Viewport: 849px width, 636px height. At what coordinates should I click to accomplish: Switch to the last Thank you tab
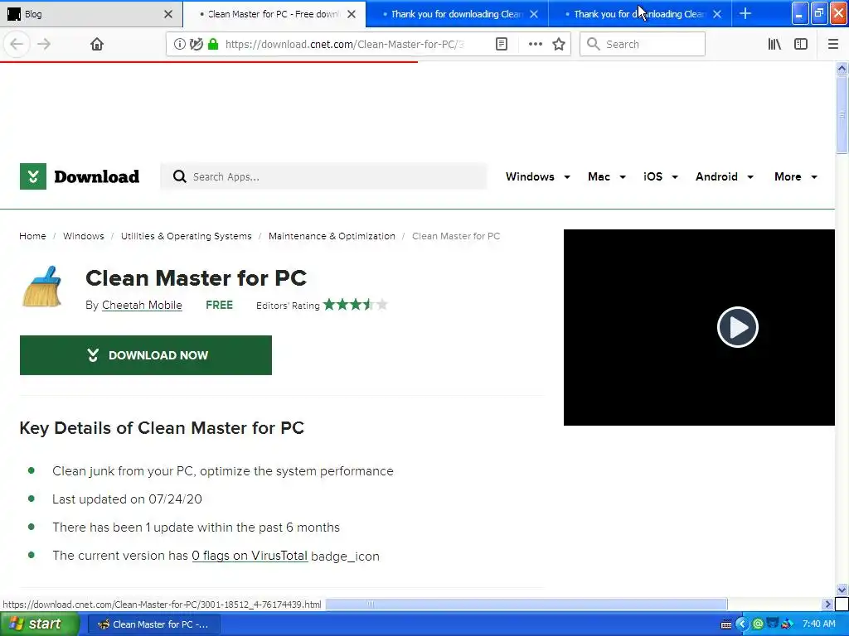pos(639,14)
